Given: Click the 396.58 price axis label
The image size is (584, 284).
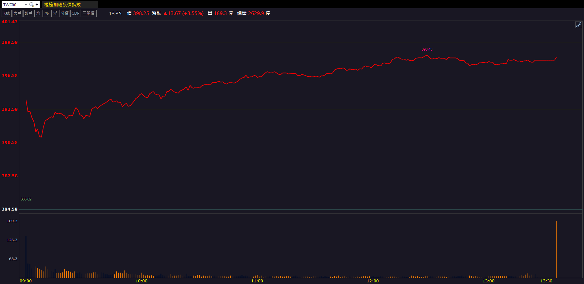Looking at the screenshot, I should point(10,76).
